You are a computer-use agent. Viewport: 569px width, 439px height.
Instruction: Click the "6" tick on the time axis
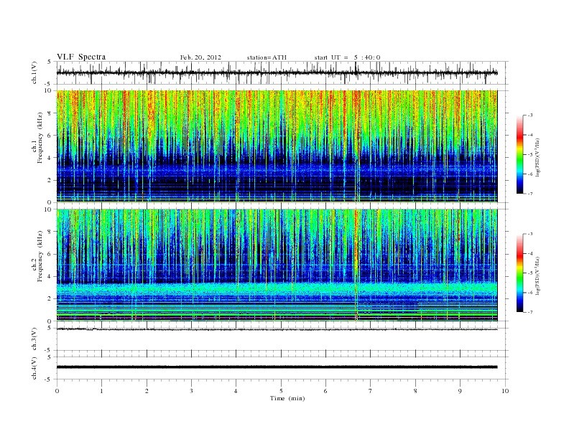tap(325, 391)
